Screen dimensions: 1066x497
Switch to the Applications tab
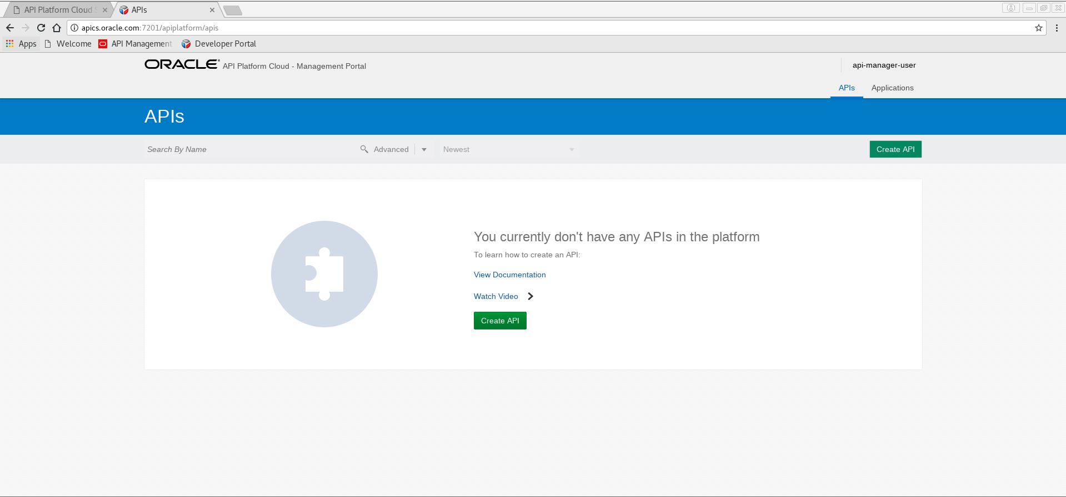coord(892,88)
